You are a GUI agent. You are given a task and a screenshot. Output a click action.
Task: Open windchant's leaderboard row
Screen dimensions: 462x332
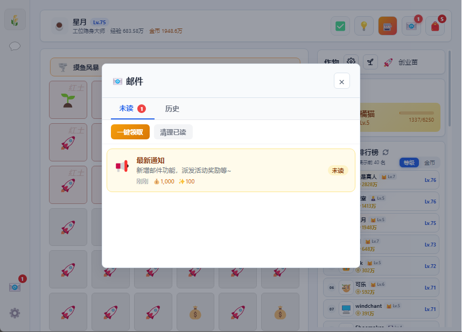(x=381, y=309)
